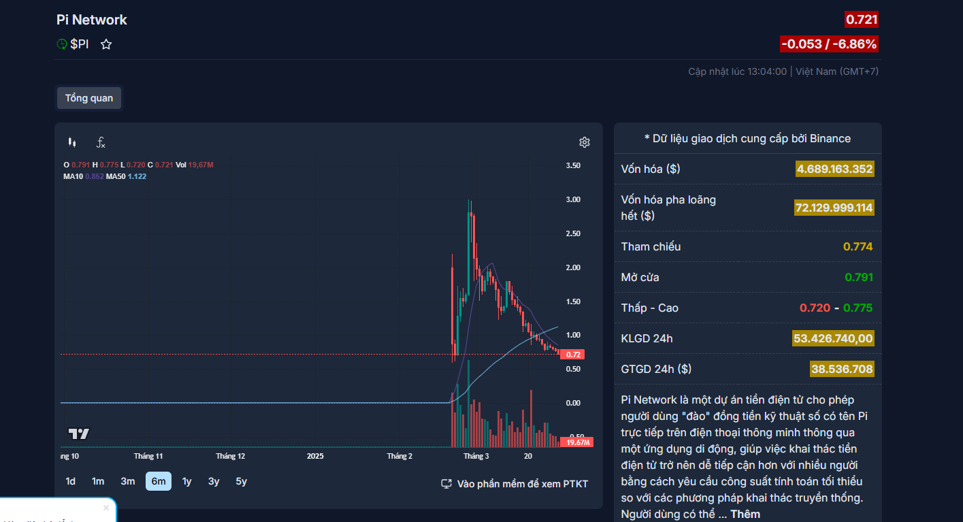This screenshot has height=522, width=963.
Task: Click the 2.50 price axis label
Action: [x=573, y=233]
